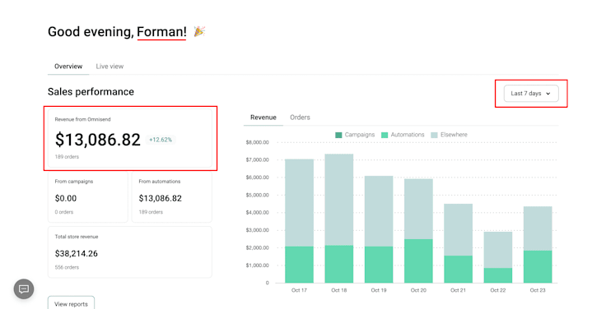This screenshot has width=606, height=309.
Task: Click the chevron arrow on date range selector
Action: 548,94
